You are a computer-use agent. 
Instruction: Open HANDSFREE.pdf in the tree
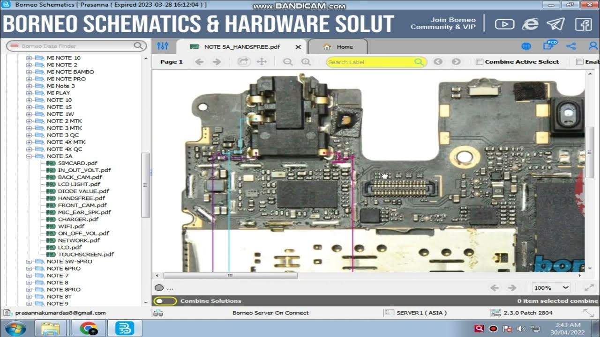click(81, 198)
